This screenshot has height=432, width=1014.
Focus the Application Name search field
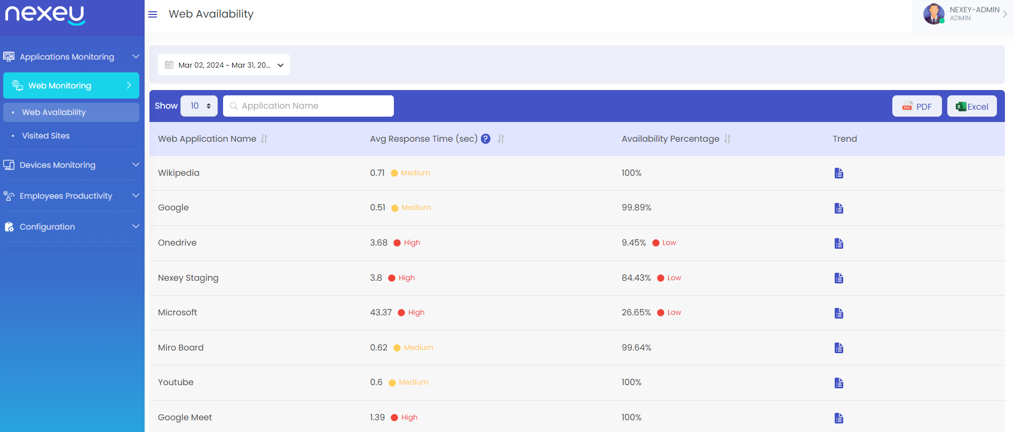click(314, 106)
